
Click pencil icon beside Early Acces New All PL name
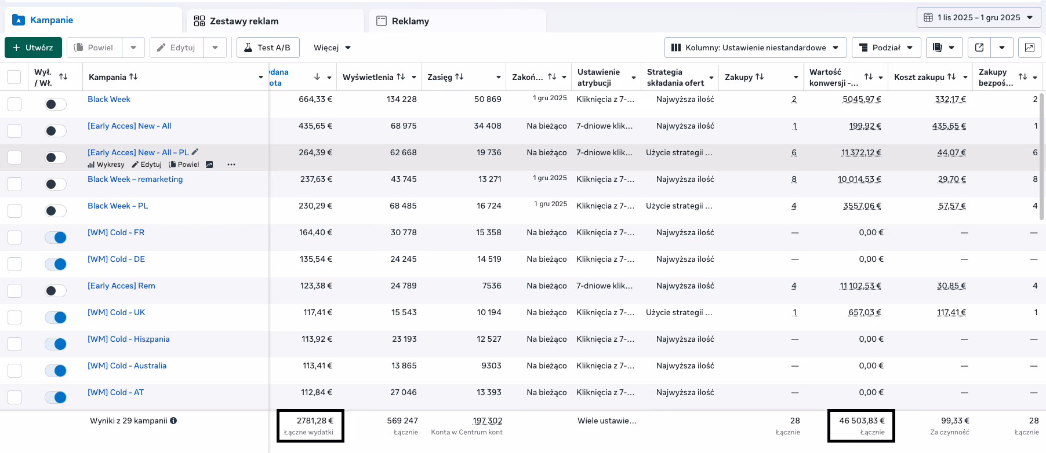(195, 152)
